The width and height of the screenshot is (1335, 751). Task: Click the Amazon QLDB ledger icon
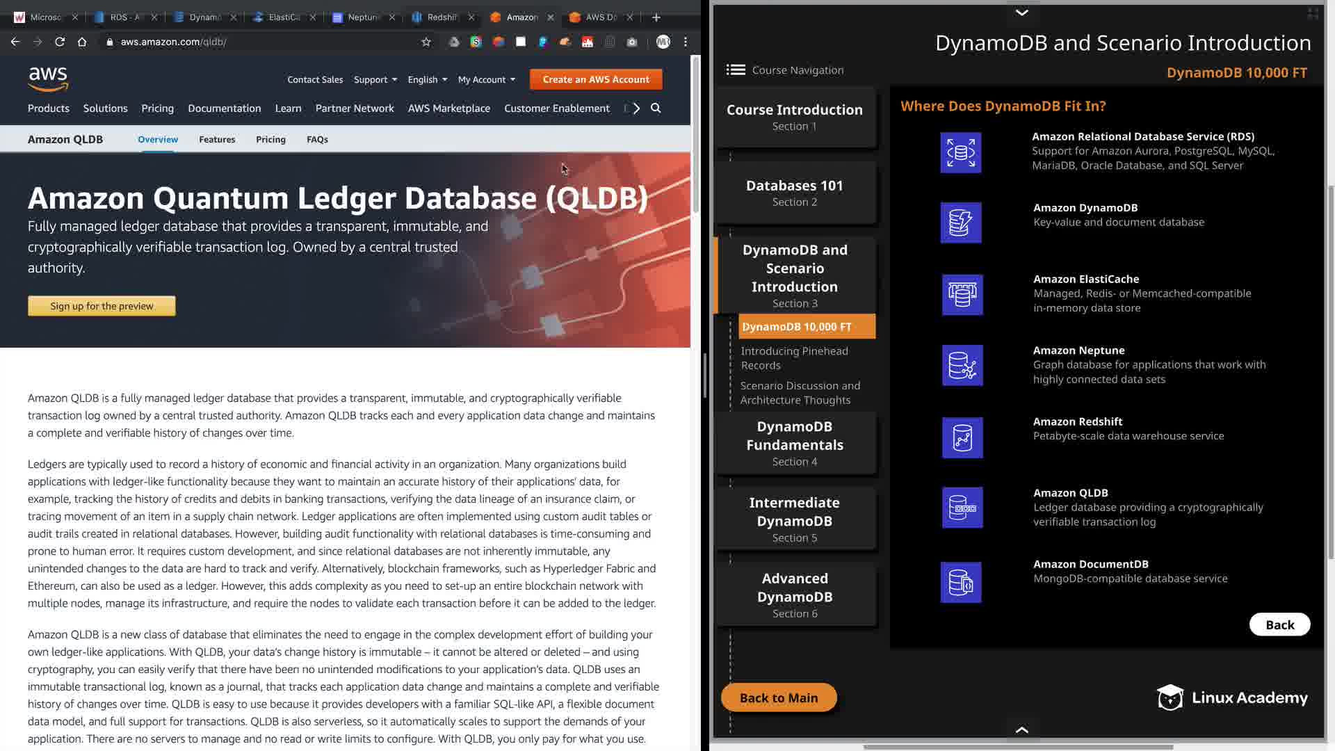tap(962, 508)
